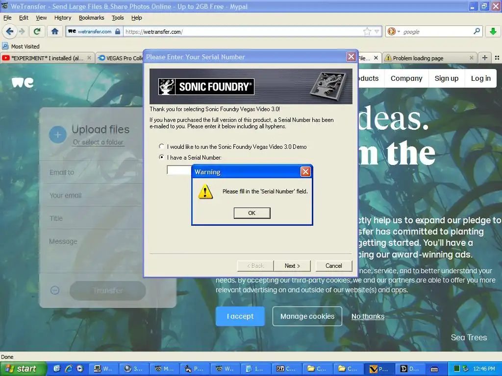Cancel the Sonic Foundry serial wizard
This screenshot has height=376, width=502.
pyautogui.click(x=333, y=266)
